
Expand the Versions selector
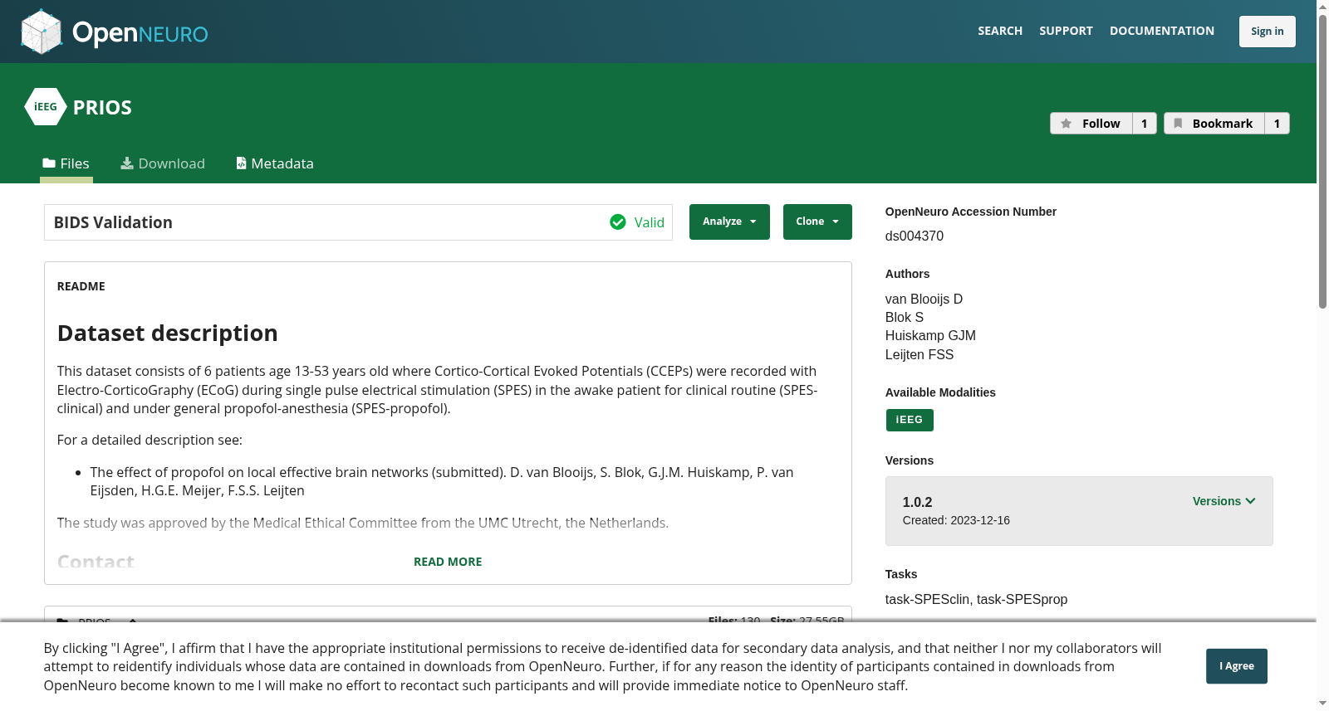pos(1224,501)
